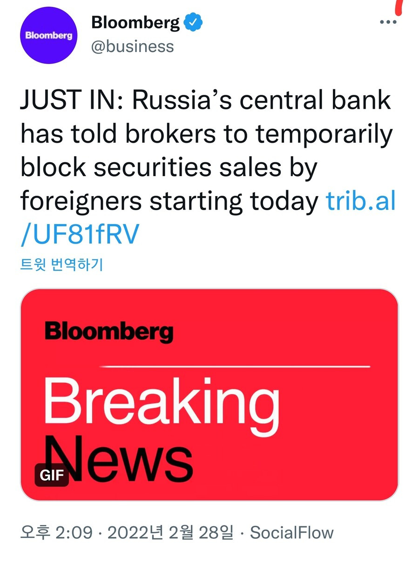Open the trib.al shortened link
This screenshot has width=419, height=562.
361,201
